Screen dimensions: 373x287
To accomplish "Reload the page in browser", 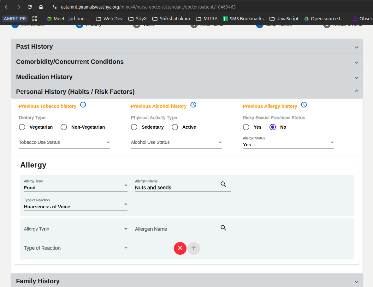I will click(30, 7).
